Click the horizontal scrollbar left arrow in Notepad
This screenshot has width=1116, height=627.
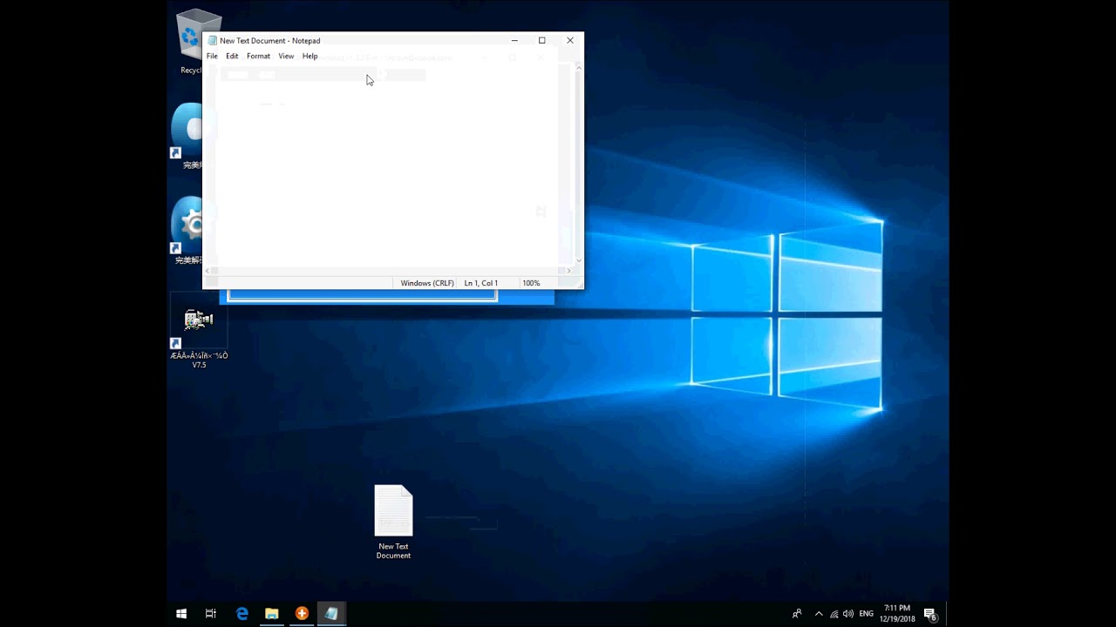point(208,271)
